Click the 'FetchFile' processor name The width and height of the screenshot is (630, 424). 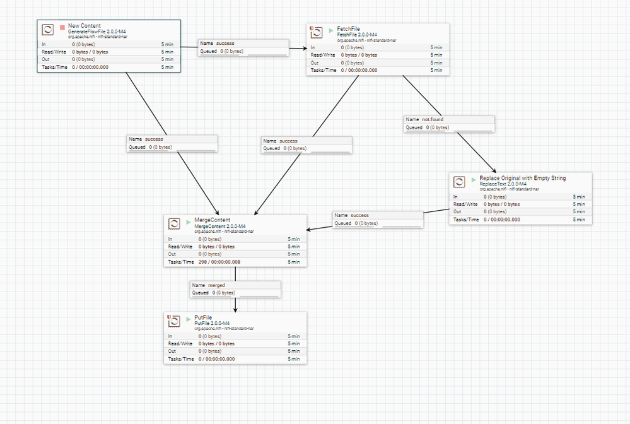(348, 29)
